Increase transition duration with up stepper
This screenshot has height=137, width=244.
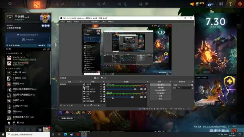[192, 87]
